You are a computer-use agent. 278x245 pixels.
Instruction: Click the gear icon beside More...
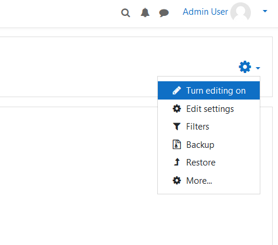(177, 180)
